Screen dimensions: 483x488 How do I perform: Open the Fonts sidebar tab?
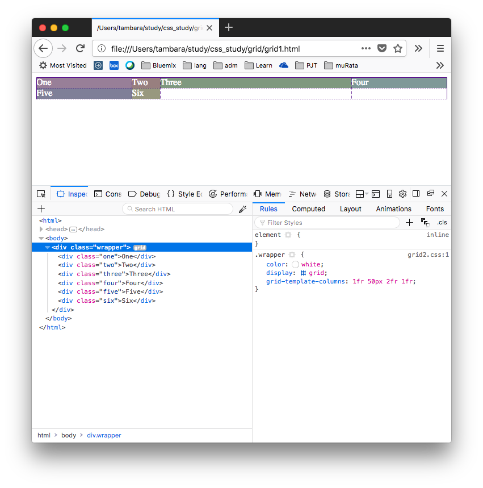435,209
